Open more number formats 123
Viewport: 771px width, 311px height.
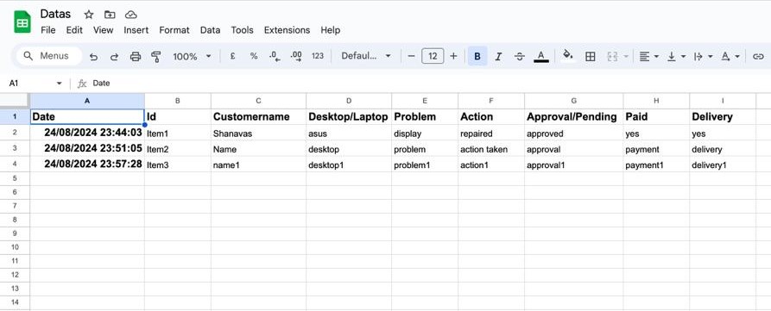[x=318, y=56]
